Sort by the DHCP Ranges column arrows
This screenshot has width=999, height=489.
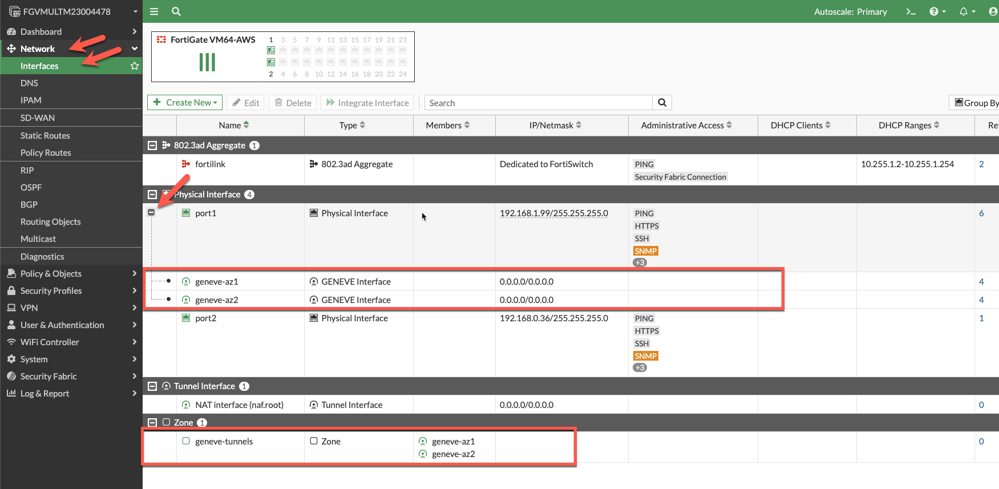pyautogui.click(x=937, y=125)
